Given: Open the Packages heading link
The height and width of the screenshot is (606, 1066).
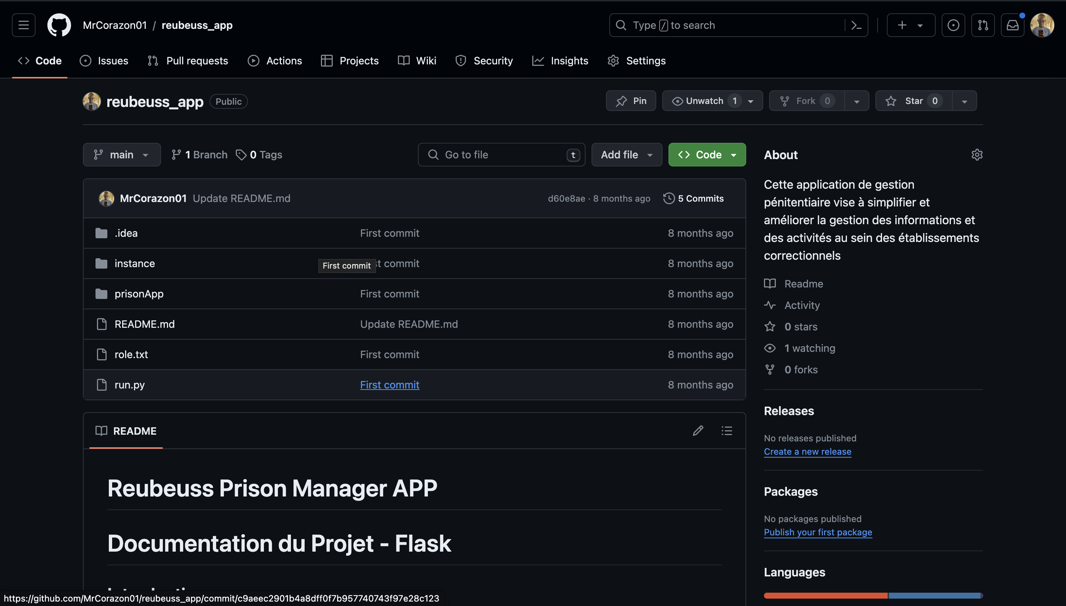Looking at the screenshot, I should (791, 492).
